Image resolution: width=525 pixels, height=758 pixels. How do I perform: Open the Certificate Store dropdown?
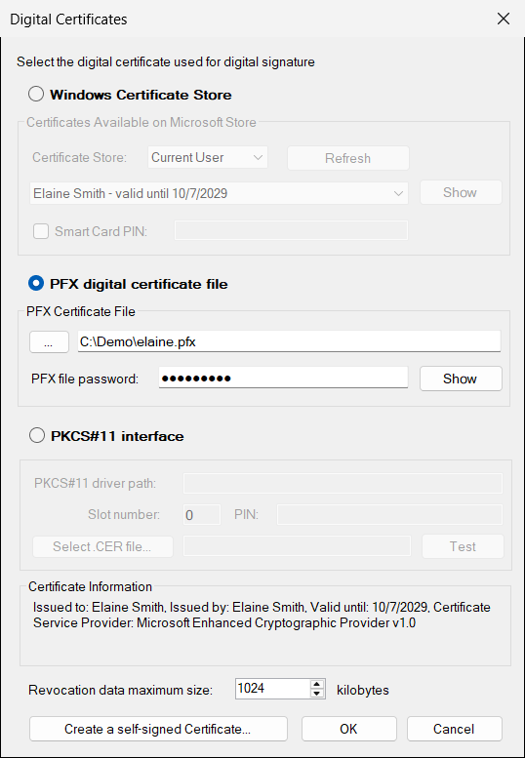(208, 158)
